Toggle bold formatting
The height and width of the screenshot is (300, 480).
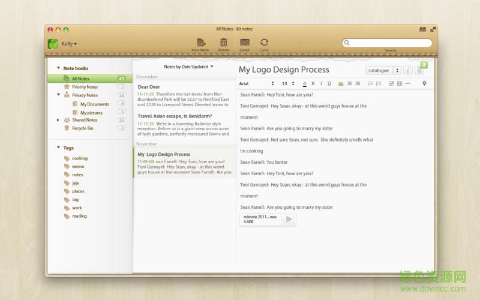tap(313, 83)
